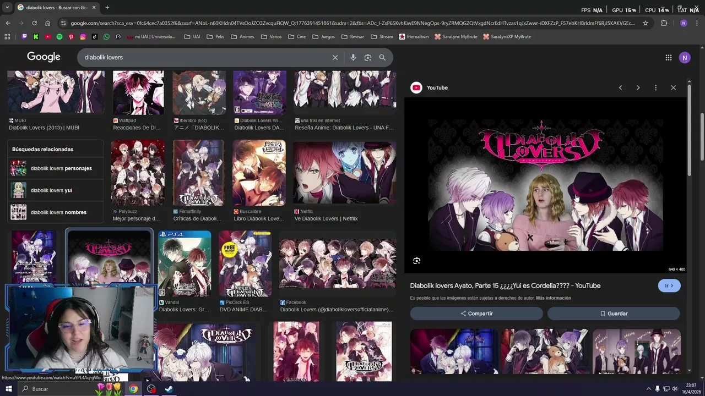Close the image preview panel
Image resolution: width=705 pixels, height=396 pixels.
point(673,87)
